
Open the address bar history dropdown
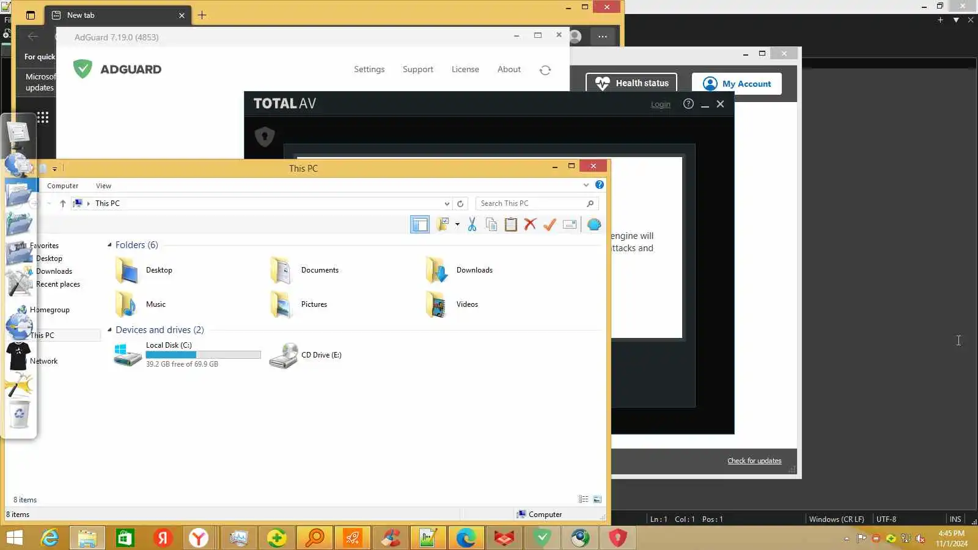[x=447, y=204]
